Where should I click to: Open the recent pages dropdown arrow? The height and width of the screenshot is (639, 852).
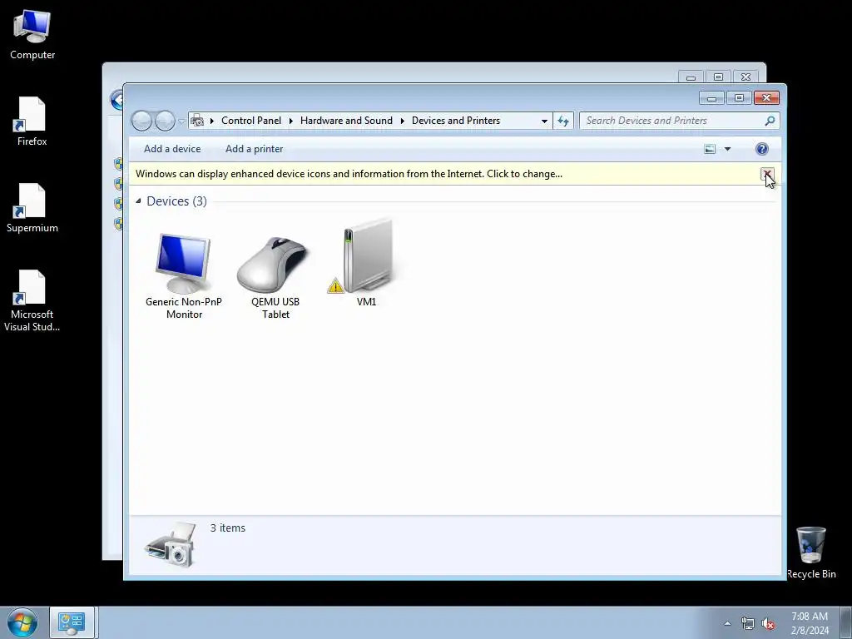coord(181,121)
